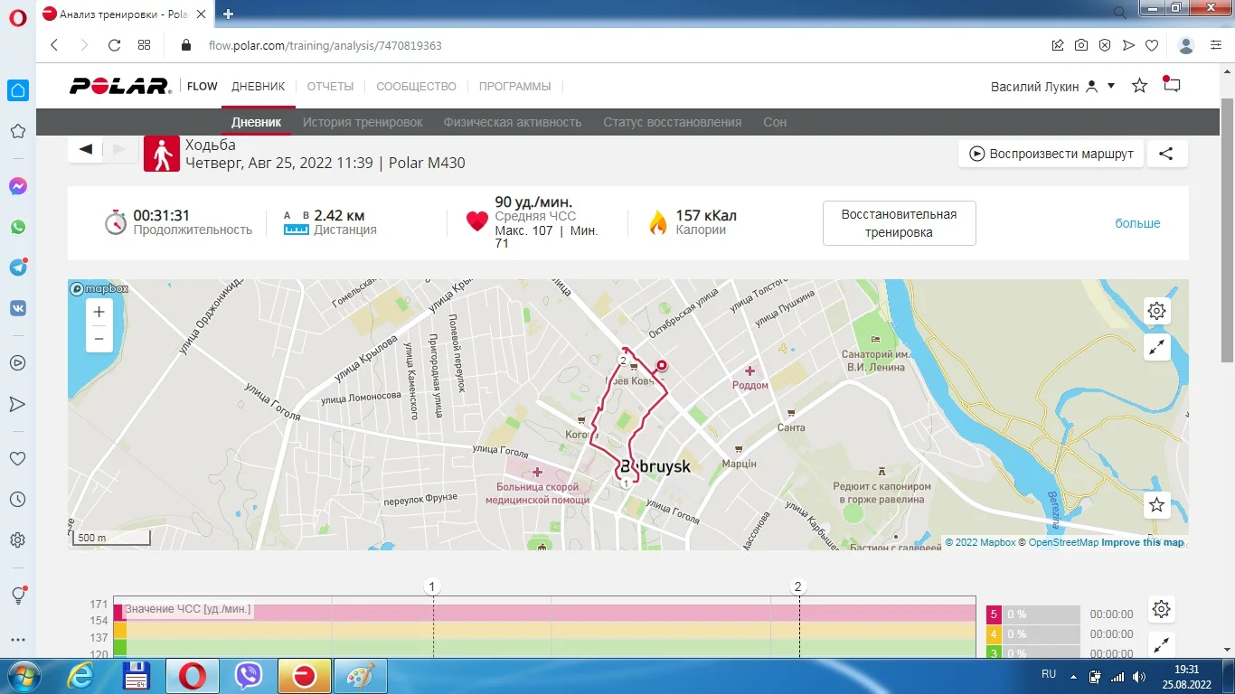
Task: Click the больше link
Action: (1137, 223)
